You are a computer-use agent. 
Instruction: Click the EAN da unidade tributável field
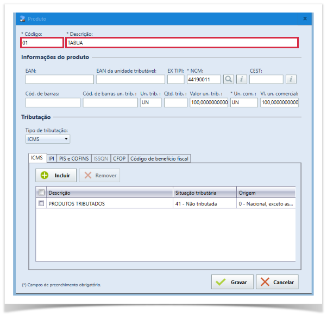pos(130,79)
